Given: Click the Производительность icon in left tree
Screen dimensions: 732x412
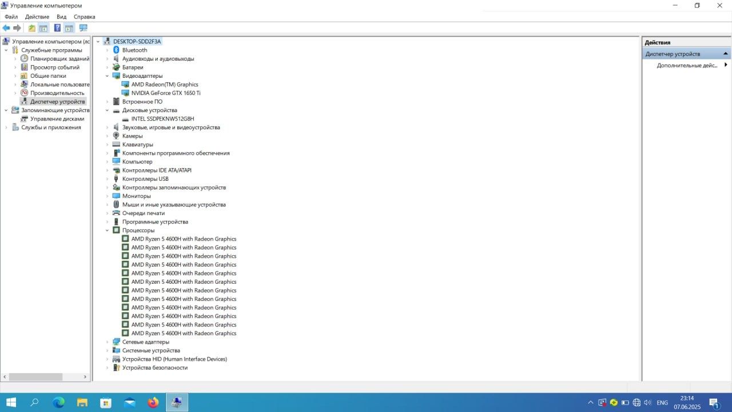Looking at the screenshot, I should pos(25,93).
